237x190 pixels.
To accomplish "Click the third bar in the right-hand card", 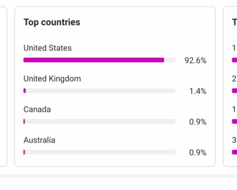I will (234, 121).
